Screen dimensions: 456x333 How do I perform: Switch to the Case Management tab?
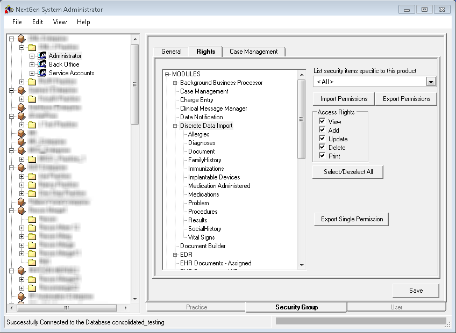coord(254,52)
